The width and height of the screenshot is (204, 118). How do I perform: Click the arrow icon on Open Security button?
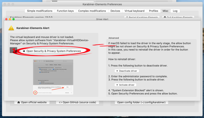24,51
